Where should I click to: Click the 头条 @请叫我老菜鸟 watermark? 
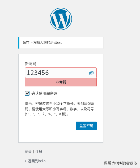pyautogui.click(x=120, y=163)
